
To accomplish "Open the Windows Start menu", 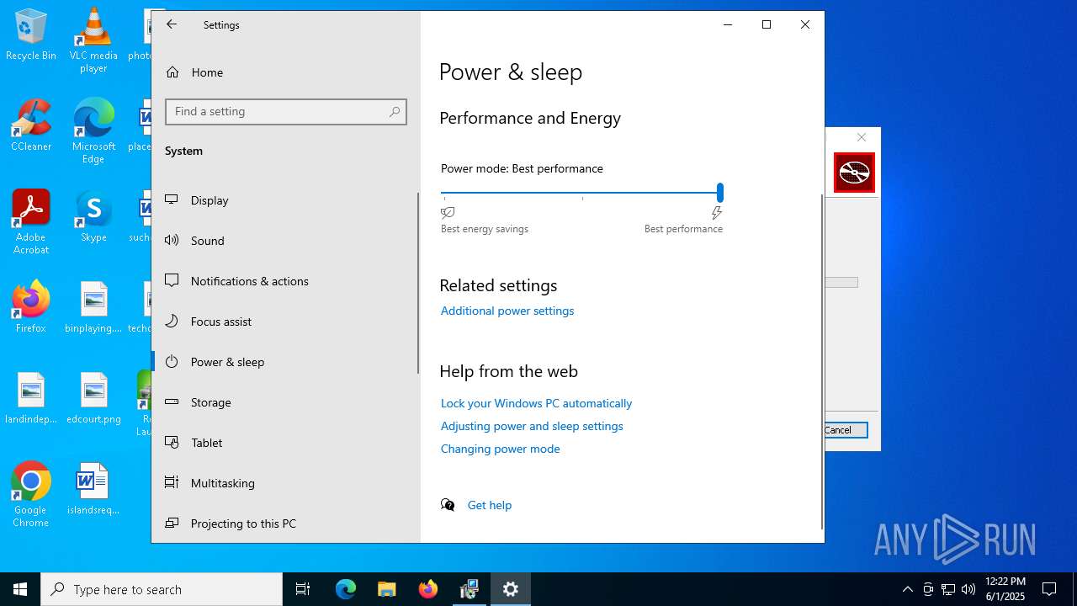I will (x=20, y=589).
